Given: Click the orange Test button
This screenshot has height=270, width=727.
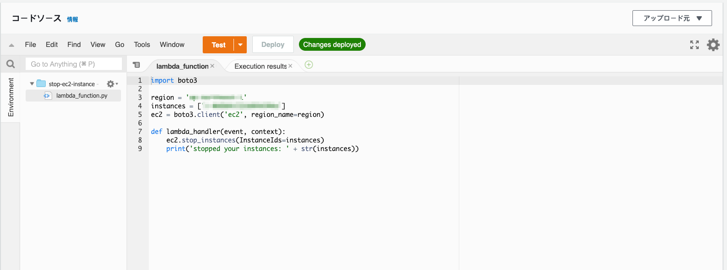Looking at the screenshot, I should point(219,45).
